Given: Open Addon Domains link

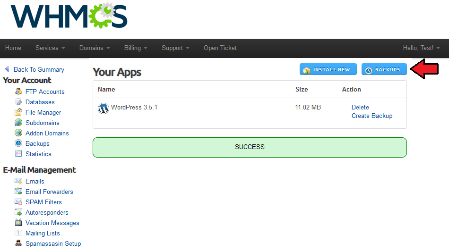Looking at the screenshot, I should pyautogui.click(x=47, y=133).
